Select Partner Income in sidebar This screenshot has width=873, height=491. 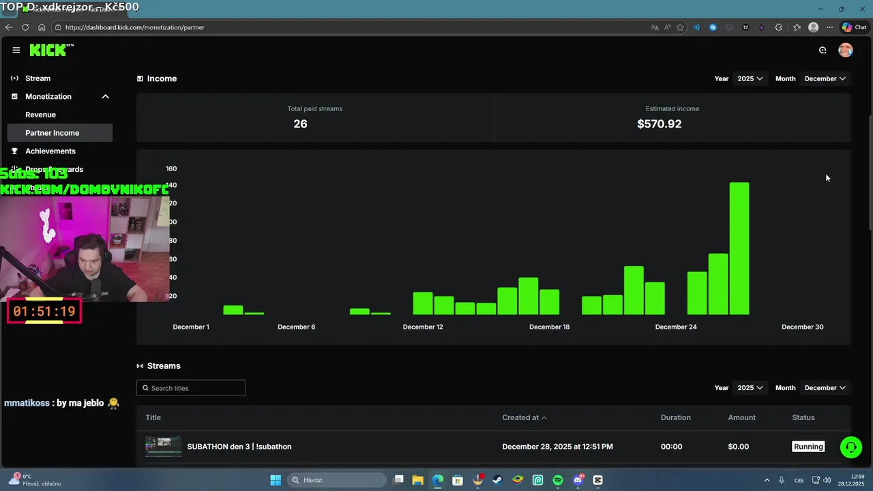point(60,133)
